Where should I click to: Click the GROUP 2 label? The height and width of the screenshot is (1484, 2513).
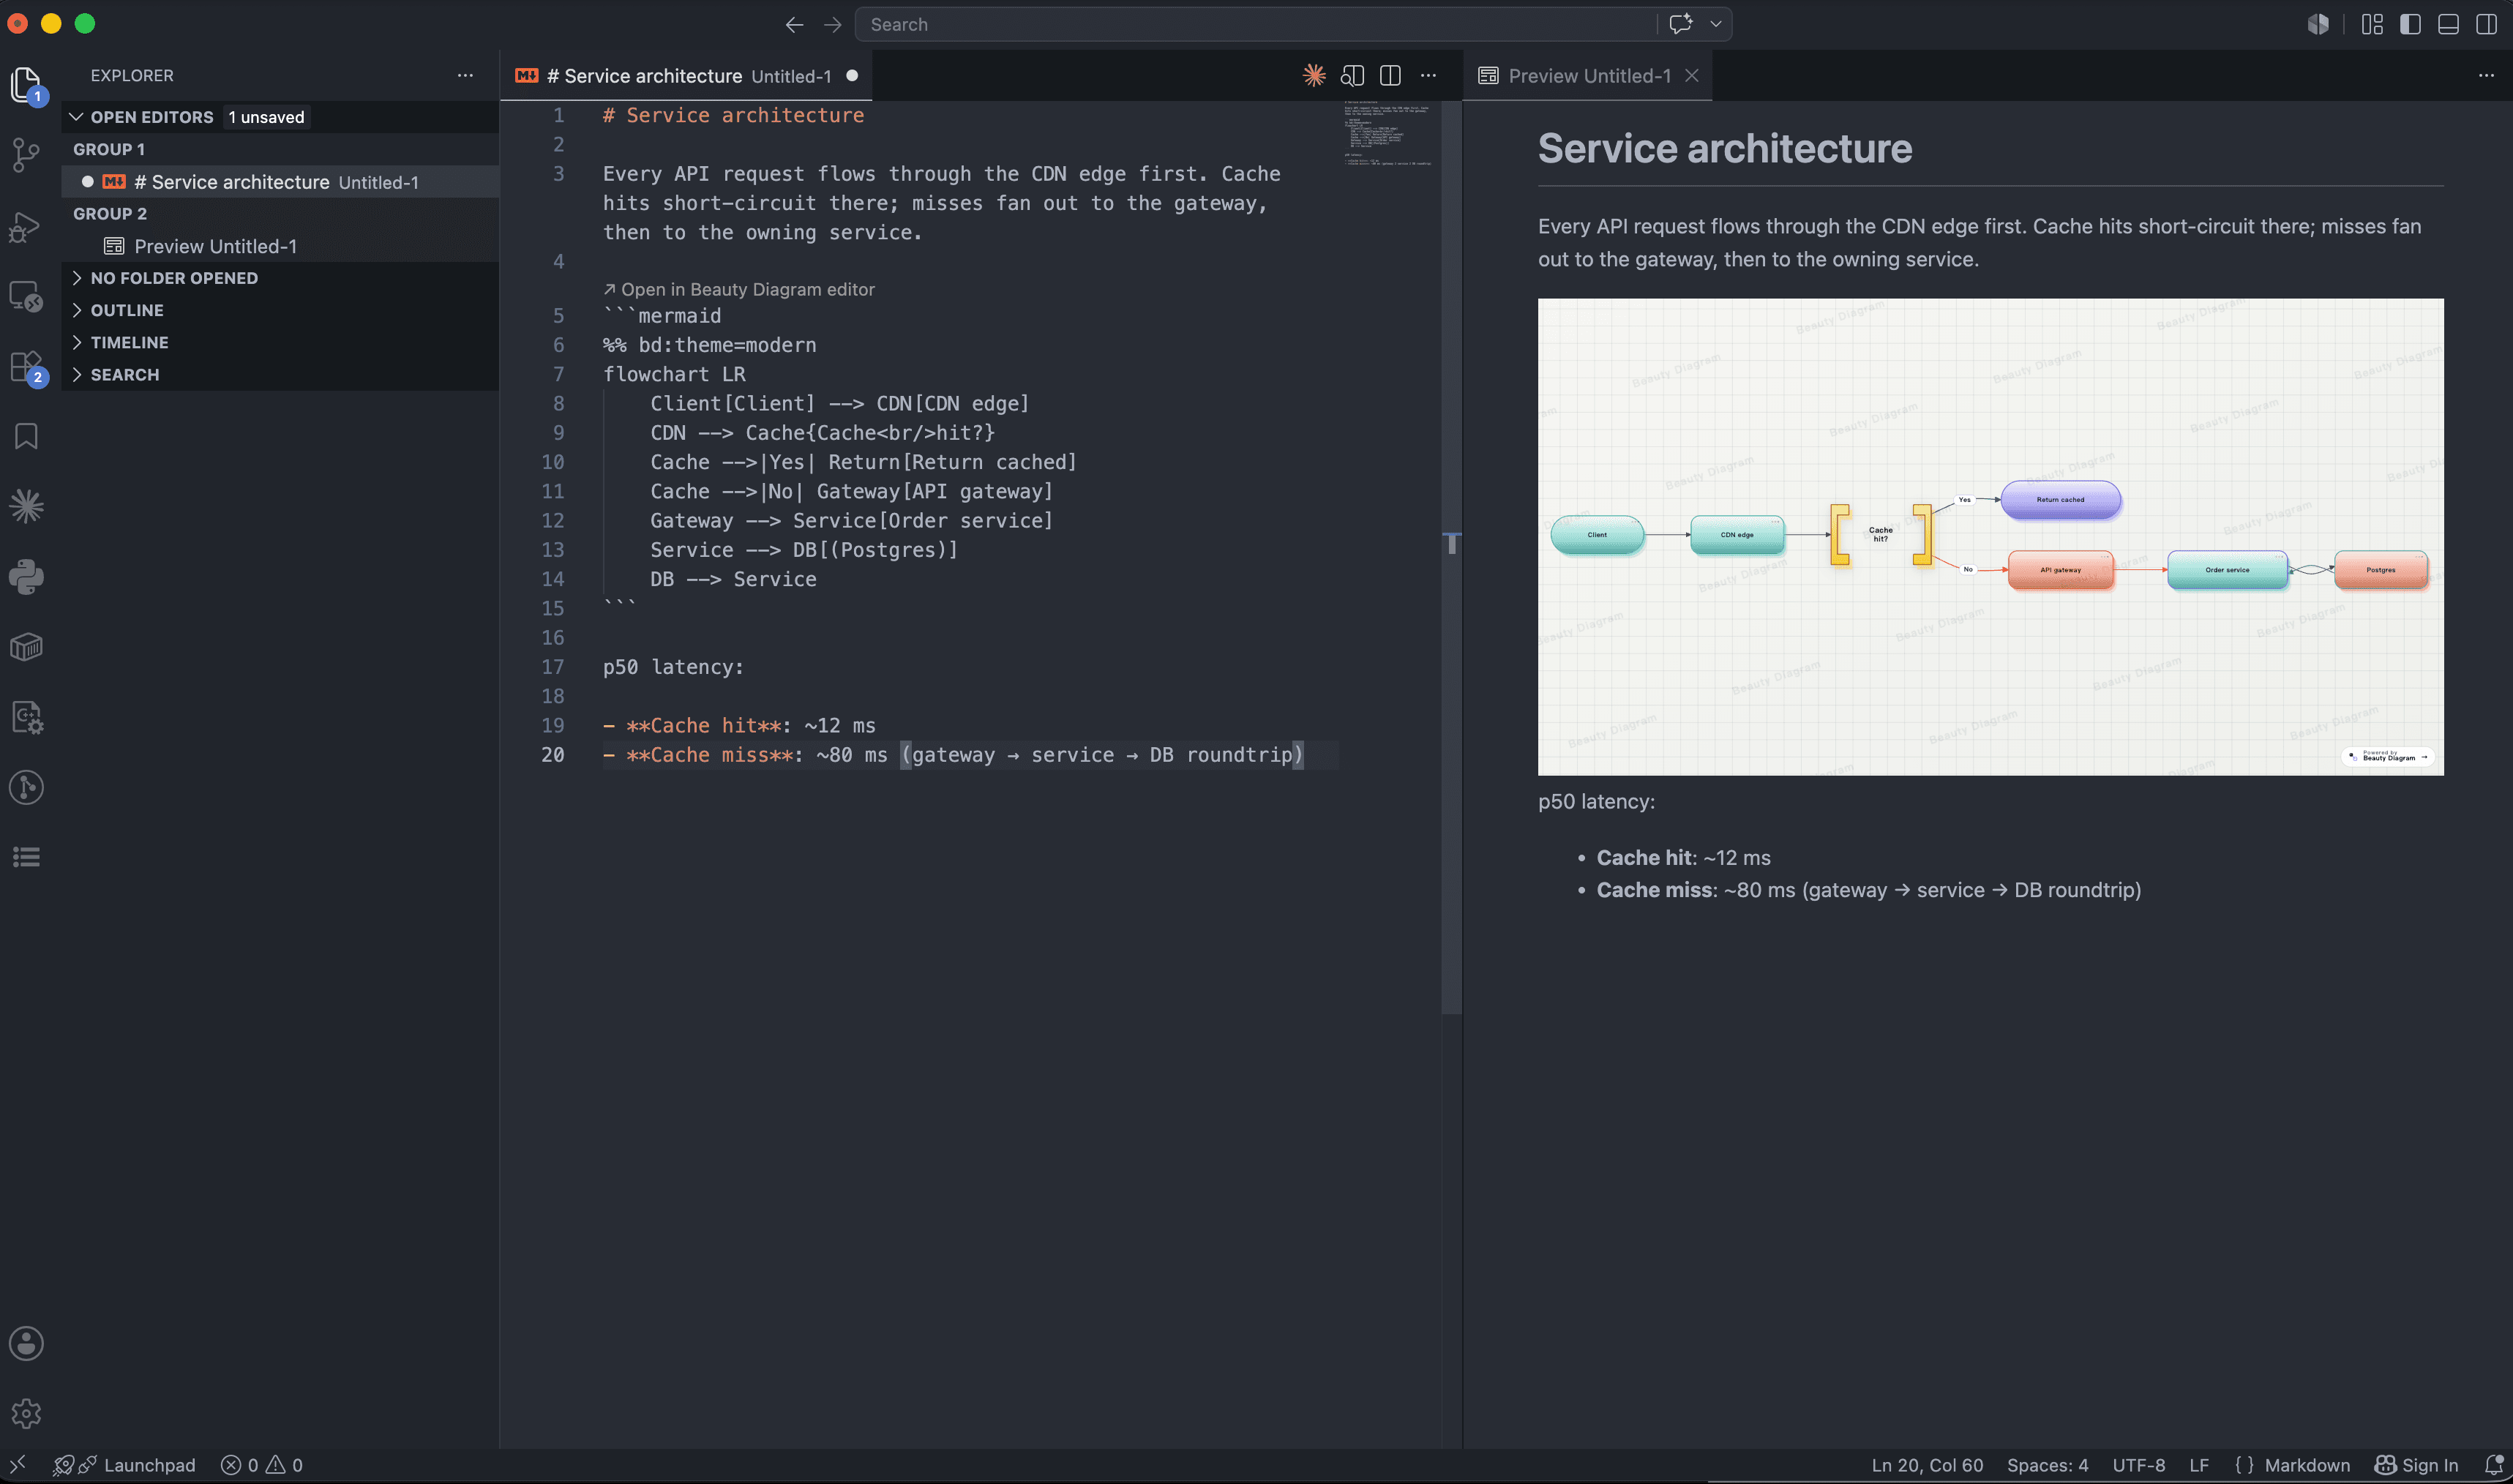[110, 213]
